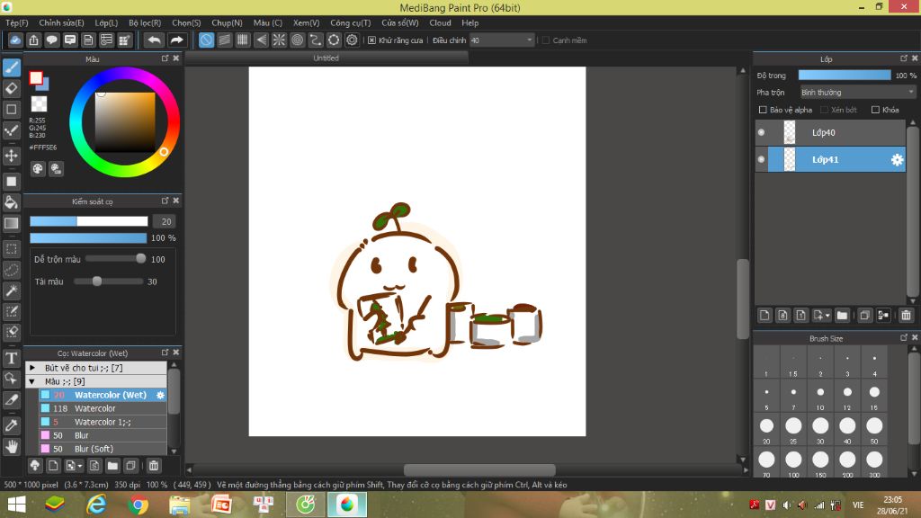Hide layer Lớp41 using visibility dot
The image size is (921, 518).
[761, 159]
